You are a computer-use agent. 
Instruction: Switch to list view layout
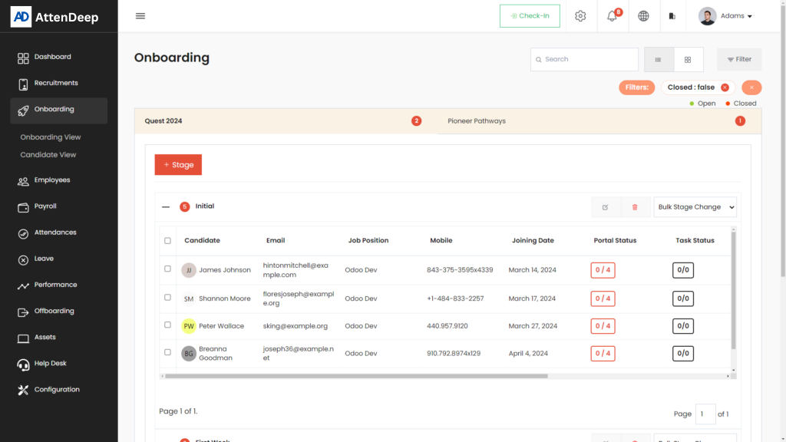tap(659, 60)
